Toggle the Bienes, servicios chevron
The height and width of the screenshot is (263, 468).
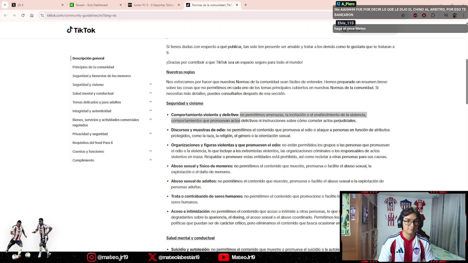tap(150, 119)
